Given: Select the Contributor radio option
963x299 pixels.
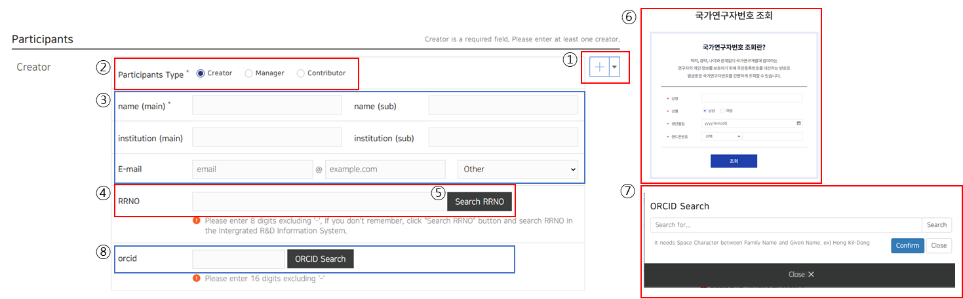Looking at the screenshot, I should click(x=301, y=73).
